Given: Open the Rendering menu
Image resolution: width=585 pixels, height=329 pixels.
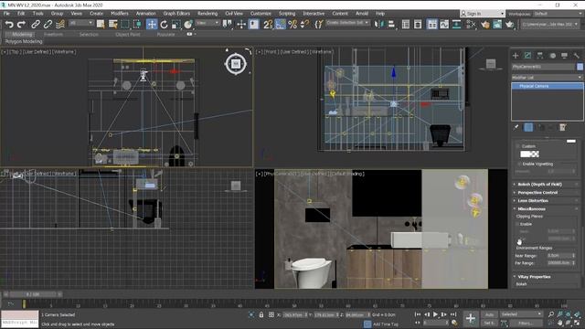Looking at the screenshot, I should [207, 14].
